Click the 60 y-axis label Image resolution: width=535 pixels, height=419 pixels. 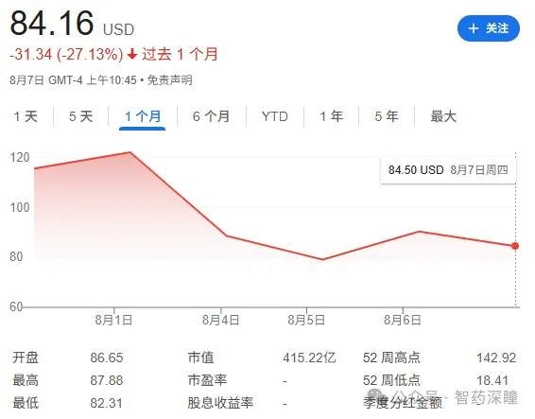pos(16,306)
